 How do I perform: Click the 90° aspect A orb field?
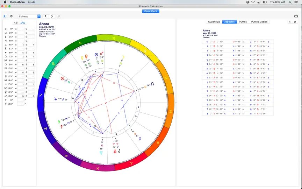click(21, 64)
